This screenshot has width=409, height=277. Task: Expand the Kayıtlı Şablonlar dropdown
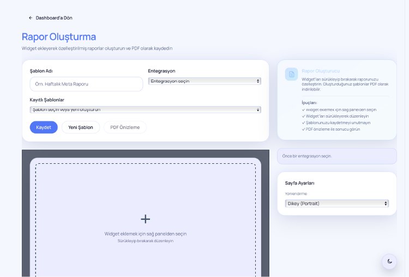[145, 109]
